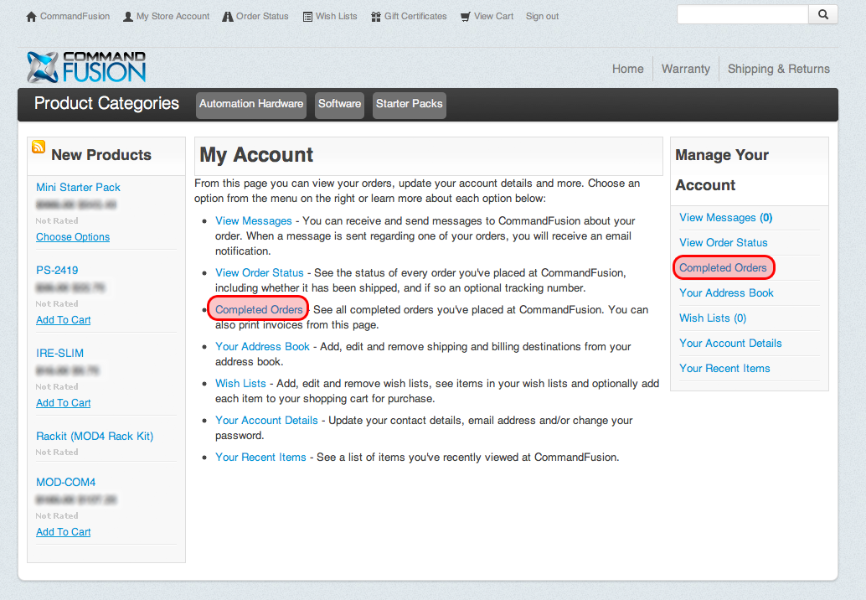
Task: Click the CommandFusion logo
Action: [86, 67]
